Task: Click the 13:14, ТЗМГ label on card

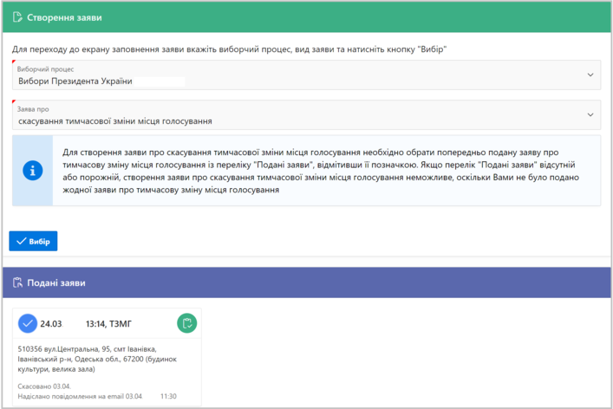Action: tap(108, 323)
